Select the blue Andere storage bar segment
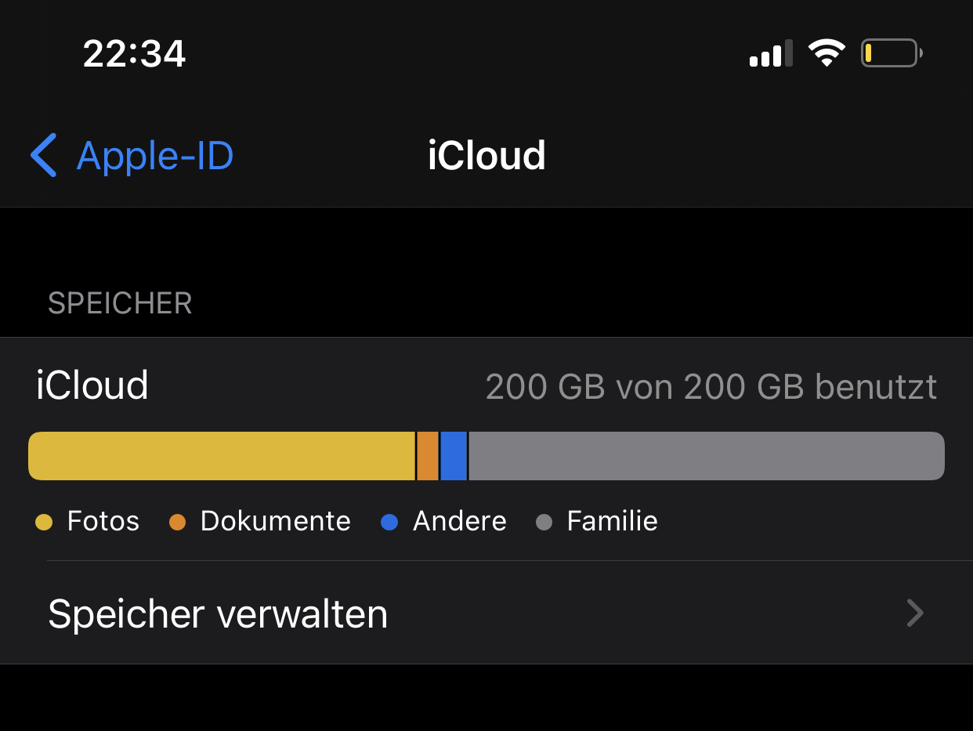 pos(454,456)
